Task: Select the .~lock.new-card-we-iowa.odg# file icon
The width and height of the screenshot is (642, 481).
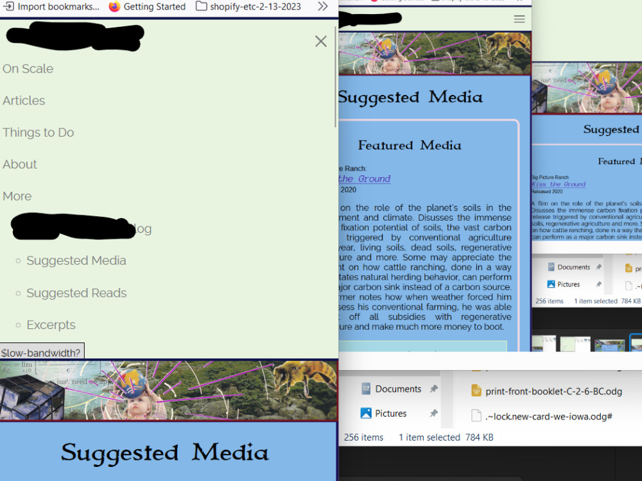Action: click(476, 416)
